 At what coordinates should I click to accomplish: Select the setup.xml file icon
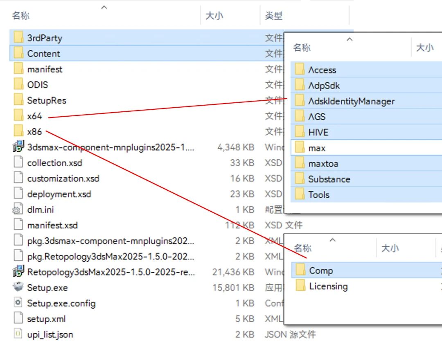tap(18, 319)
